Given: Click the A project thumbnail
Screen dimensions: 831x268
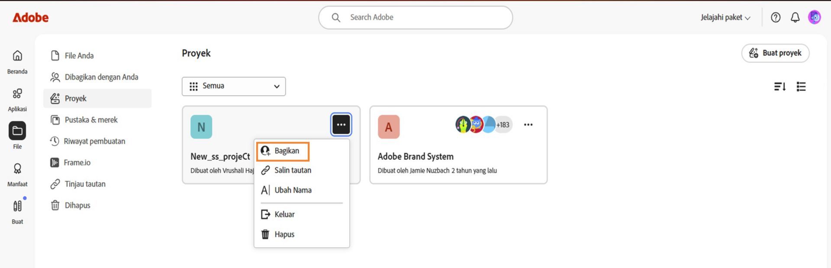Looking at the screenshot, I should point(389,127).
